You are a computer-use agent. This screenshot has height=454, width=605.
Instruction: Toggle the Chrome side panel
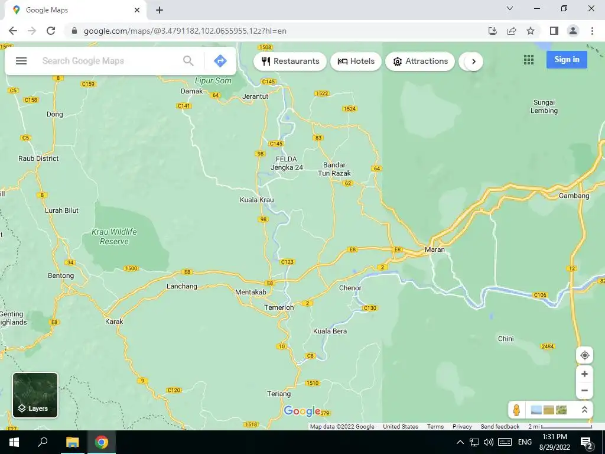pyautogui.click(x=554, y=31)
